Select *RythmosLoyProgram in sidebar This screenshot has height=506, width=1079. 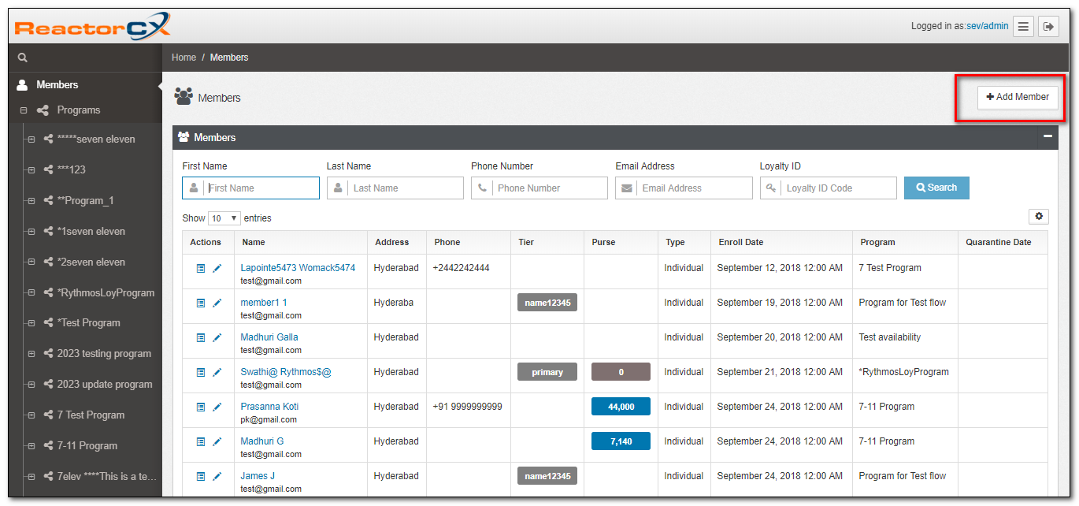pos(106,292)
